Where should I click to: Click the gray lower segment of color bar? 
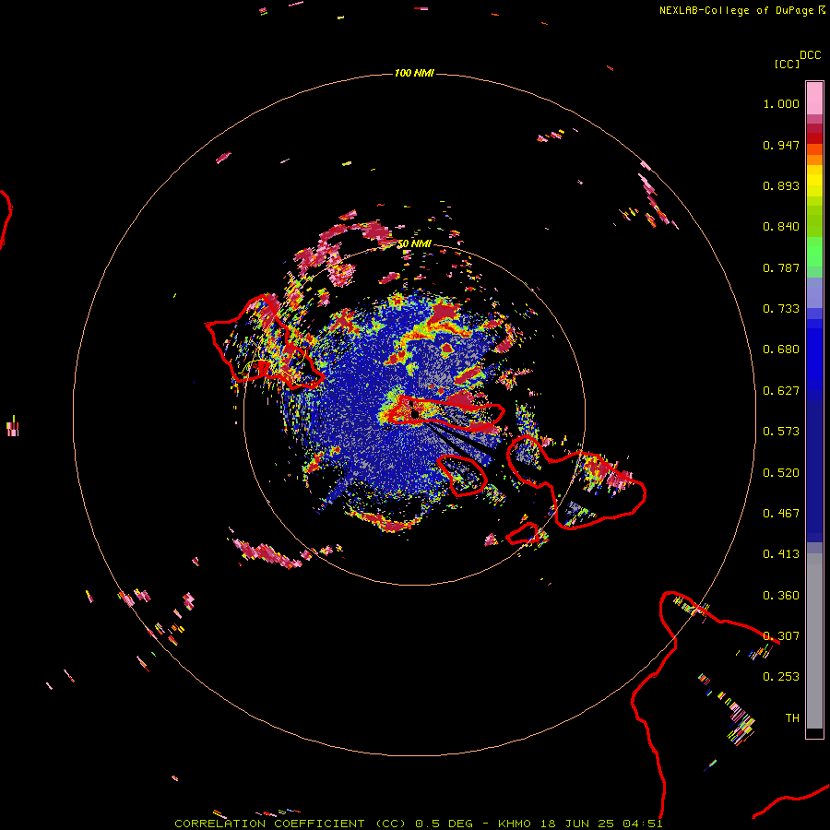click(814, 641)
